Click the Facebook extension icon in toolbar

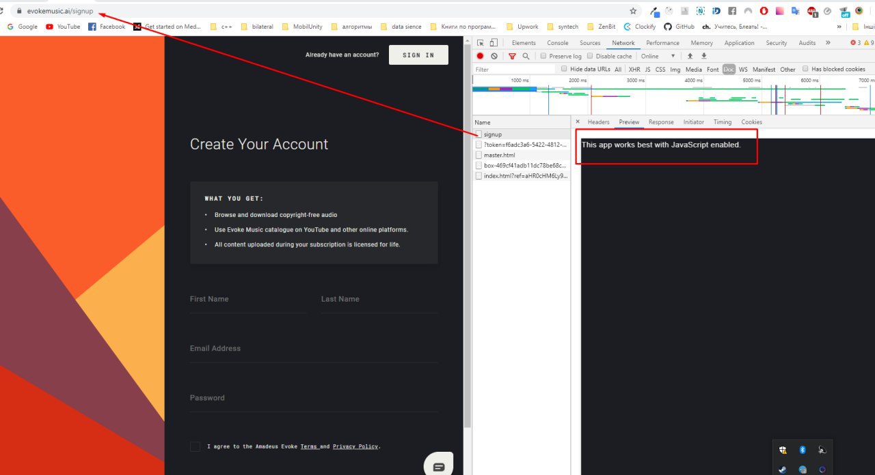pos(732,11)
